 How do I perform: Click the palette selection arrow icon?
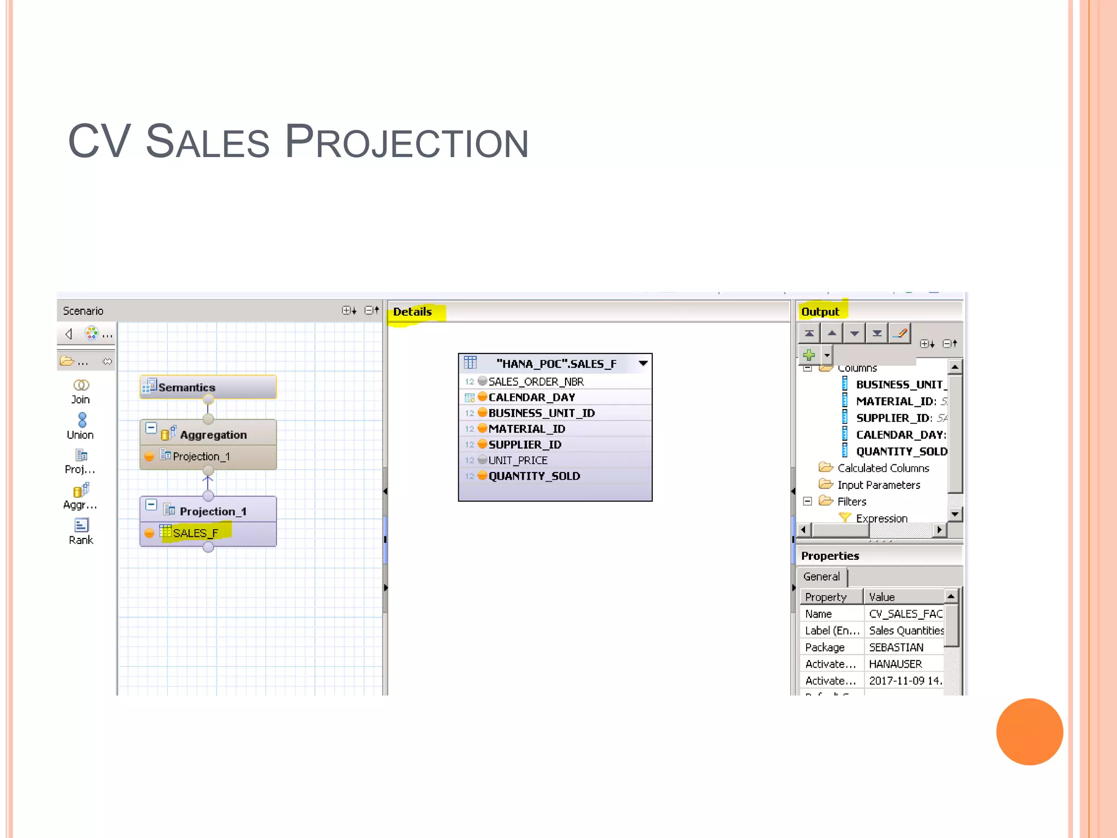point(69,333)
